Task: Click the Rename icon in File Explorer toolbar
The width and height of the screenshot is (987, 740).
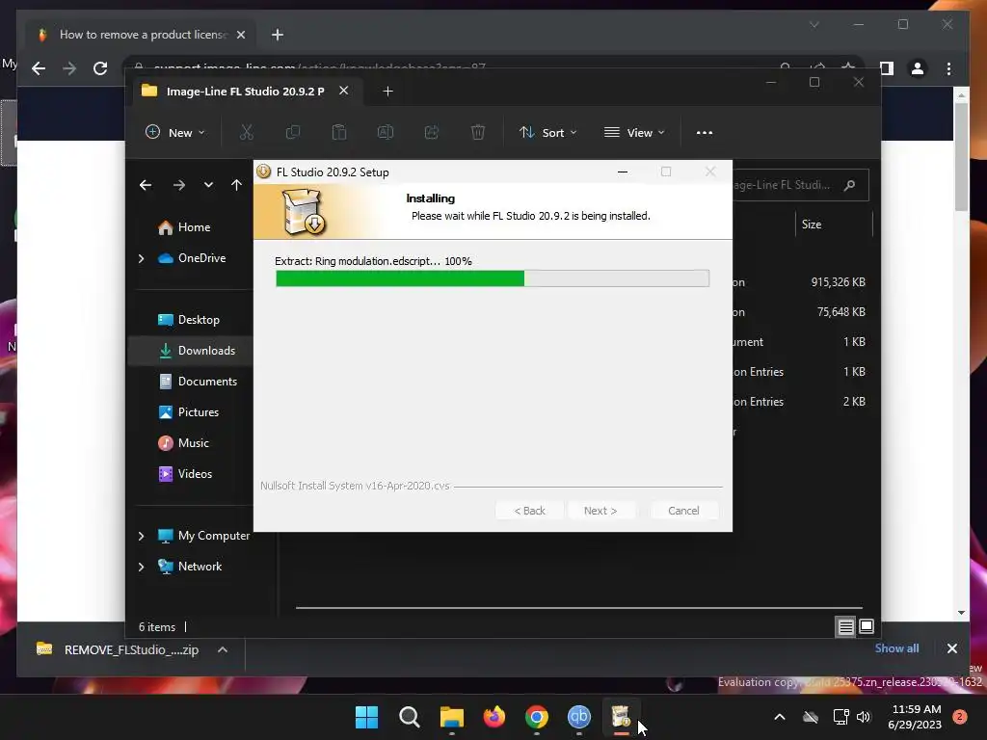Action: (386, 132)
